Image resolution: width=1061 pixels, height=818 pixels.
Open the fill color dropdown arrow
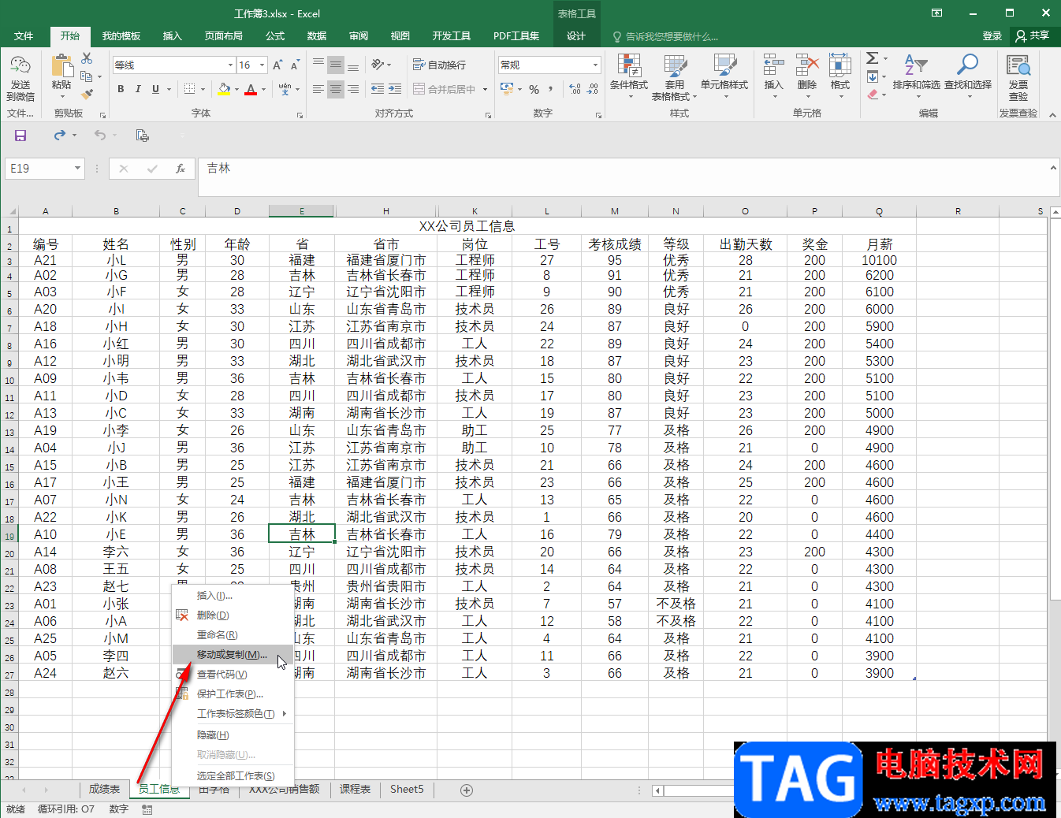[x=236, y=89]
